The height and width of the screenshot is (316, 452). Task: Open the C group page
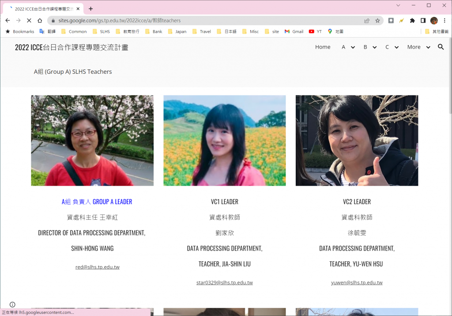pos(387,47)
